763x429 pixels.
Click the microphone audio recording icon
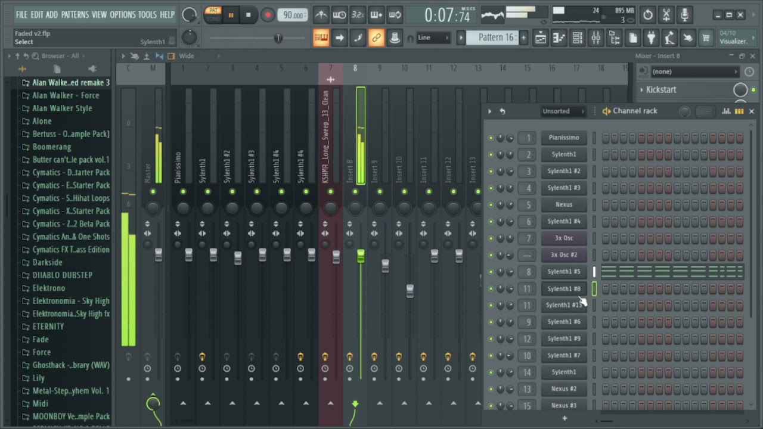(x=684, y=15)
